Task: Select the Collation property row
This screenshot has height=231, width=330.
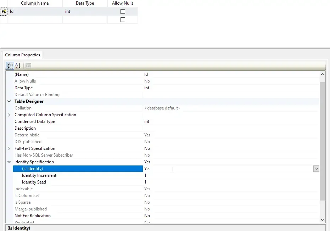Action: (23, 108)
